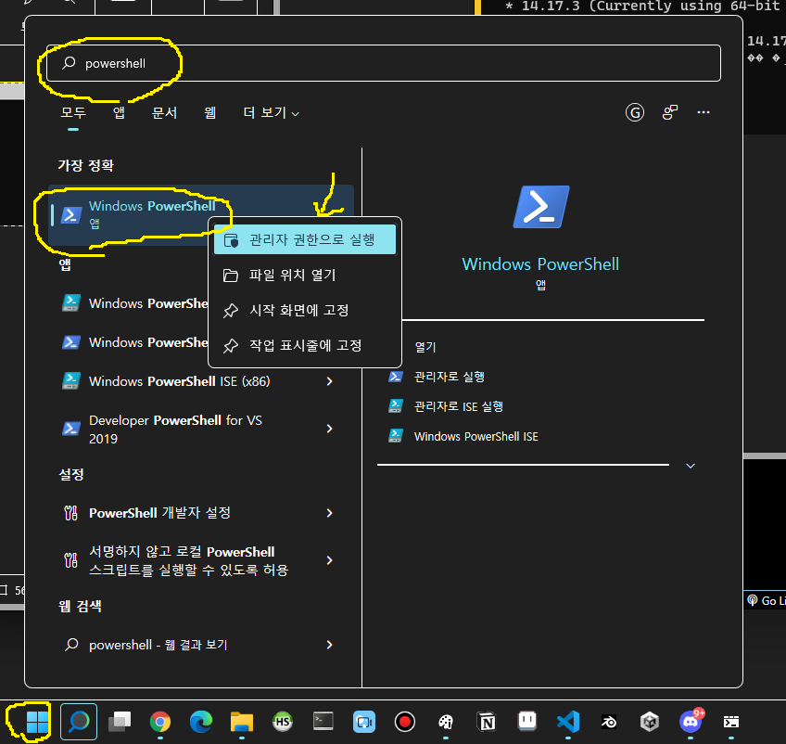Screen dimensions: 786x744
Task: Open the three-dot more options menu
Action: click(704, 112)
